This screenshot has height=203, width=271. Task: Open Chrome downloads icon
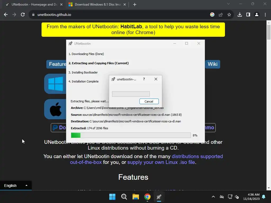click(240, 15)
